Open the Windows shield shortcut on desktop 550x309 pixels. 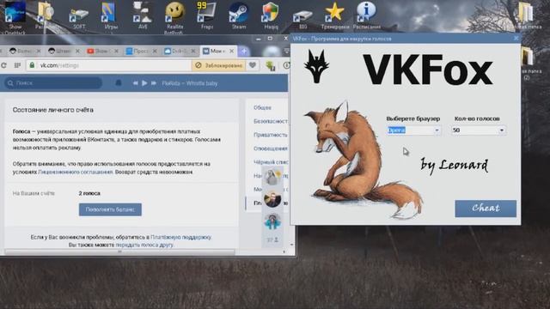(x=271, y=15)
